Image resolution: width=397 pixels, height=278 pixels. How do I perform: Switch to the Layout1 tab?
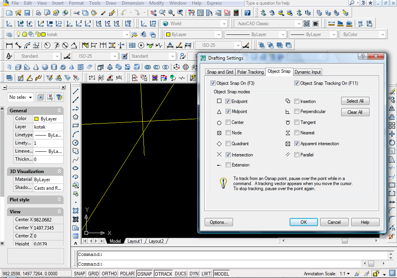tap(135, 241)
